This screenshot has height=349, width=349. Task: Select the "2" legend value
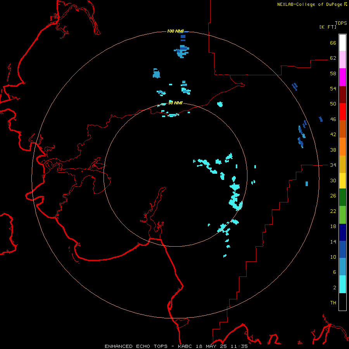click(335, 288)
